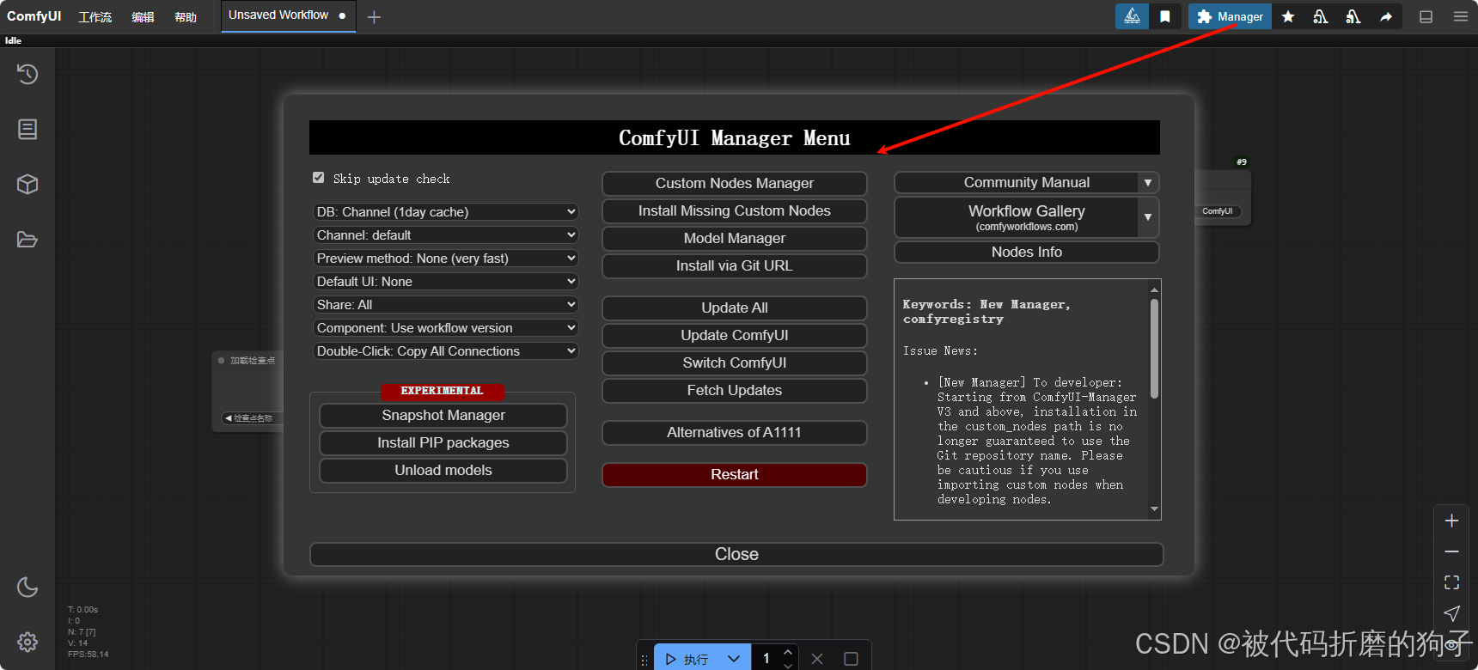Click the first vacuum cleaner unload icon
1478x670 pixels.
tap(1321, 16)
